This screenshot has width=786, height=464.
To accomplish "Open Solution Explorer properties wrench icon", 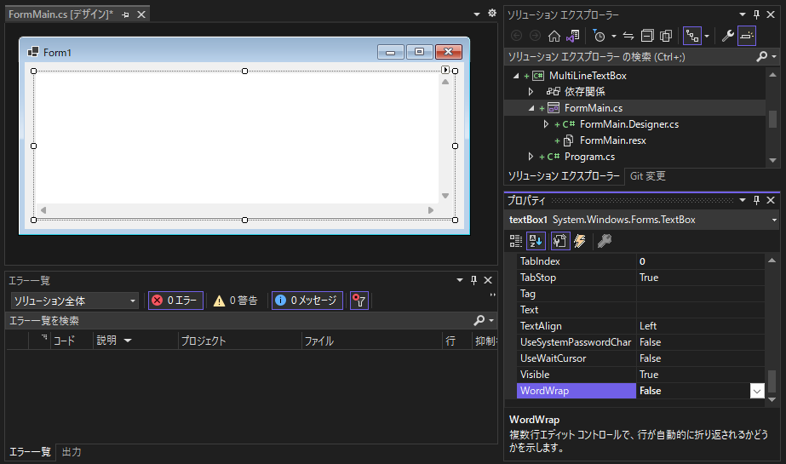I will coord(727,36).
